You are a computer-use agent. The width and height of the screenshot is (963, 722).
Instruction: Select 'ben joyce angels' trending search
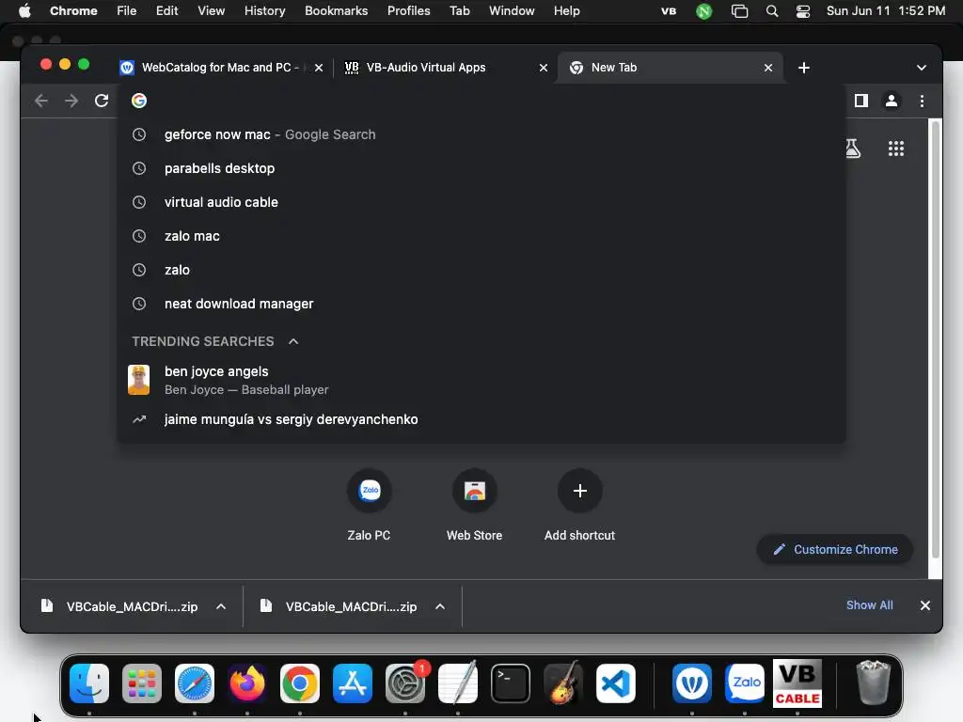coord(481,380)
